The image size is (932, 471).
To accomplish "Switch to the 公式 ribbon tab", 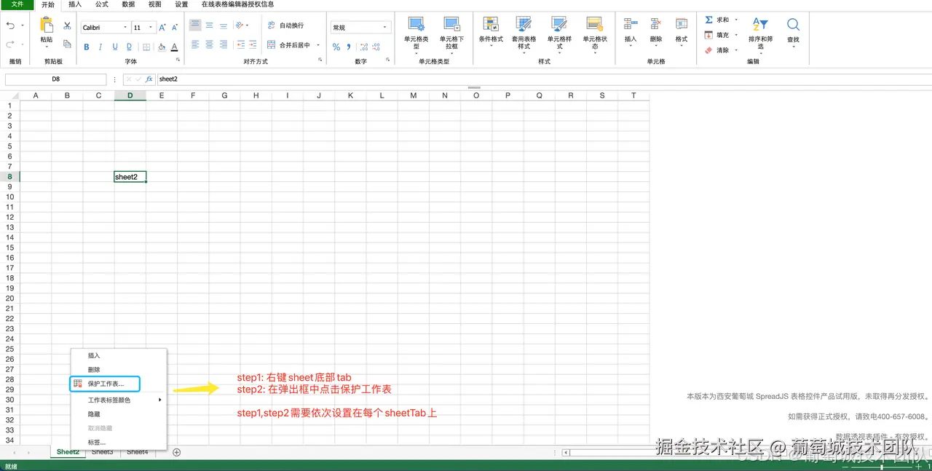I will 101,4.
